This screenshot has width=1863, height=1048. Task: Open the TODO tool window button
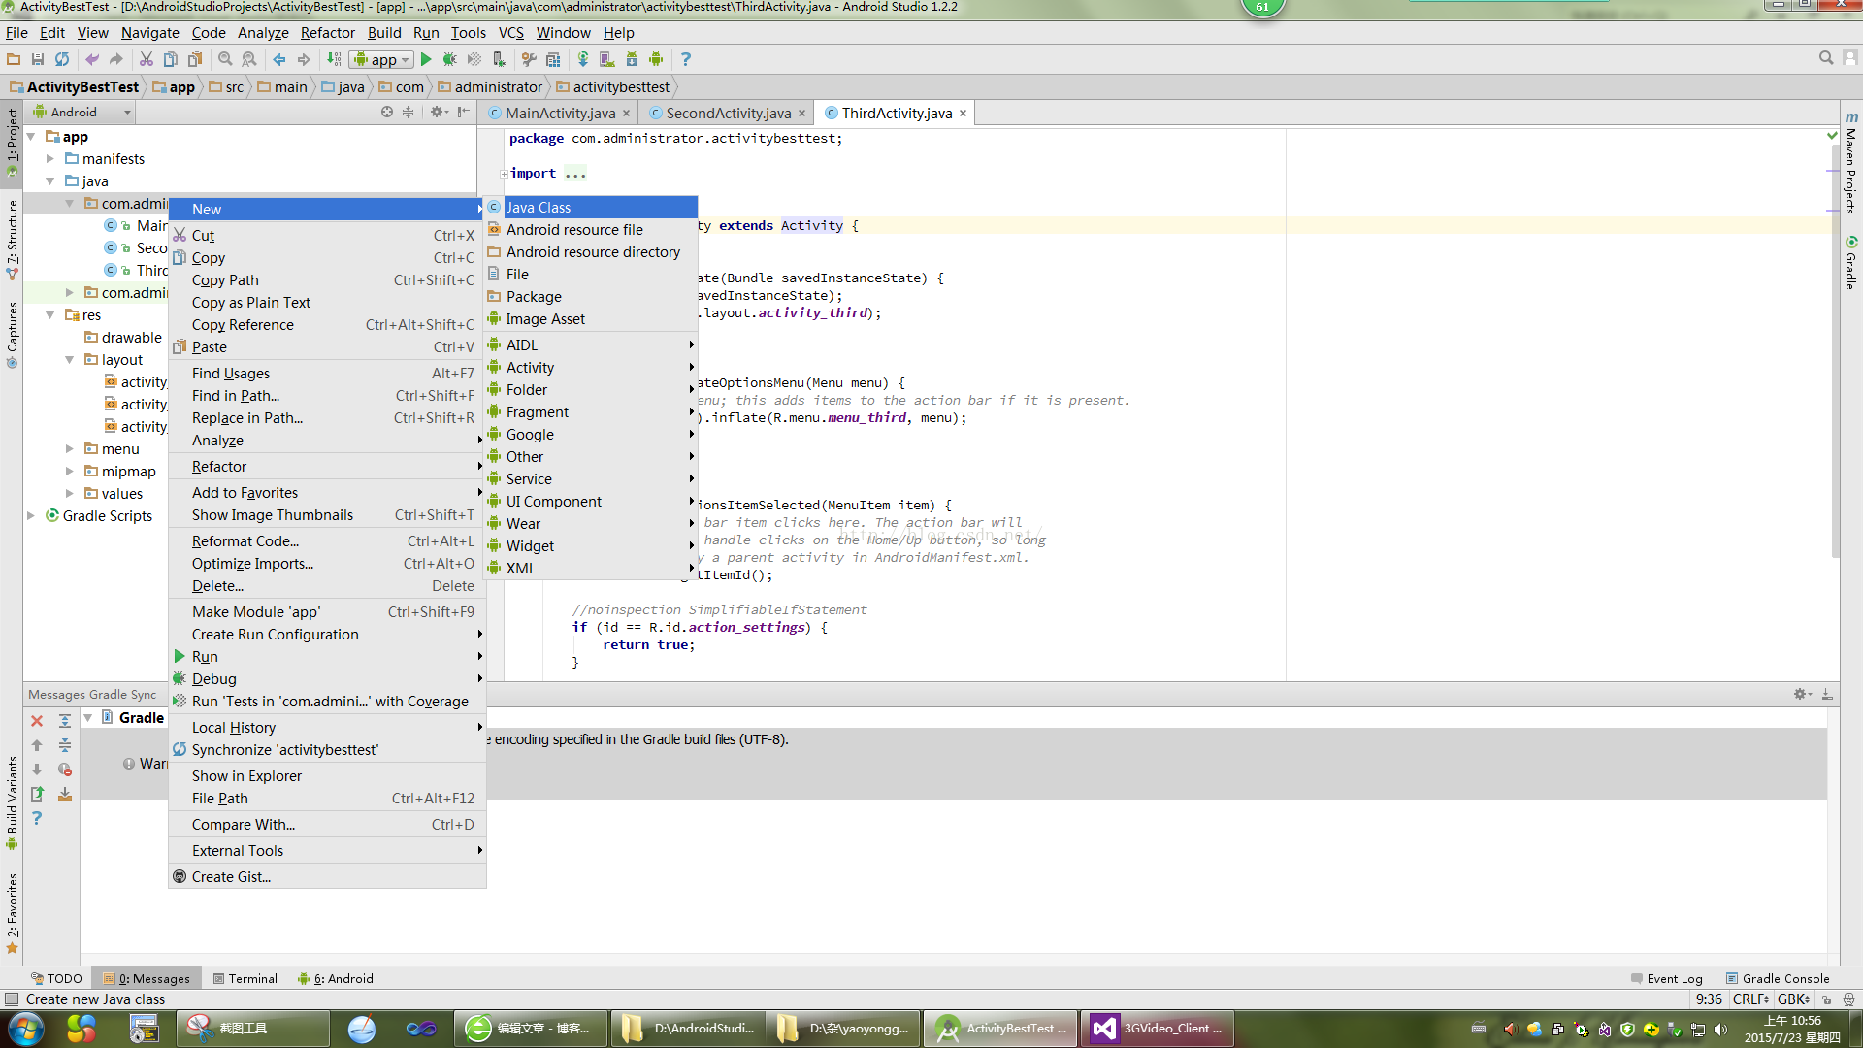57,978
